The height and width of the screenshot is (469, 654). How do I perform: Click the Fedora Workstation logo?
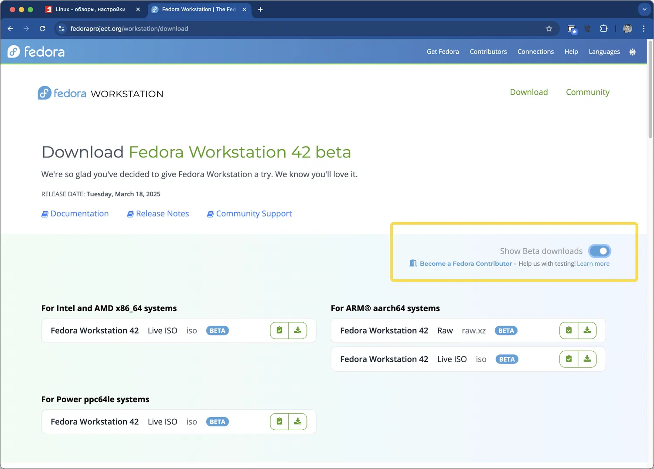point(101,93)
